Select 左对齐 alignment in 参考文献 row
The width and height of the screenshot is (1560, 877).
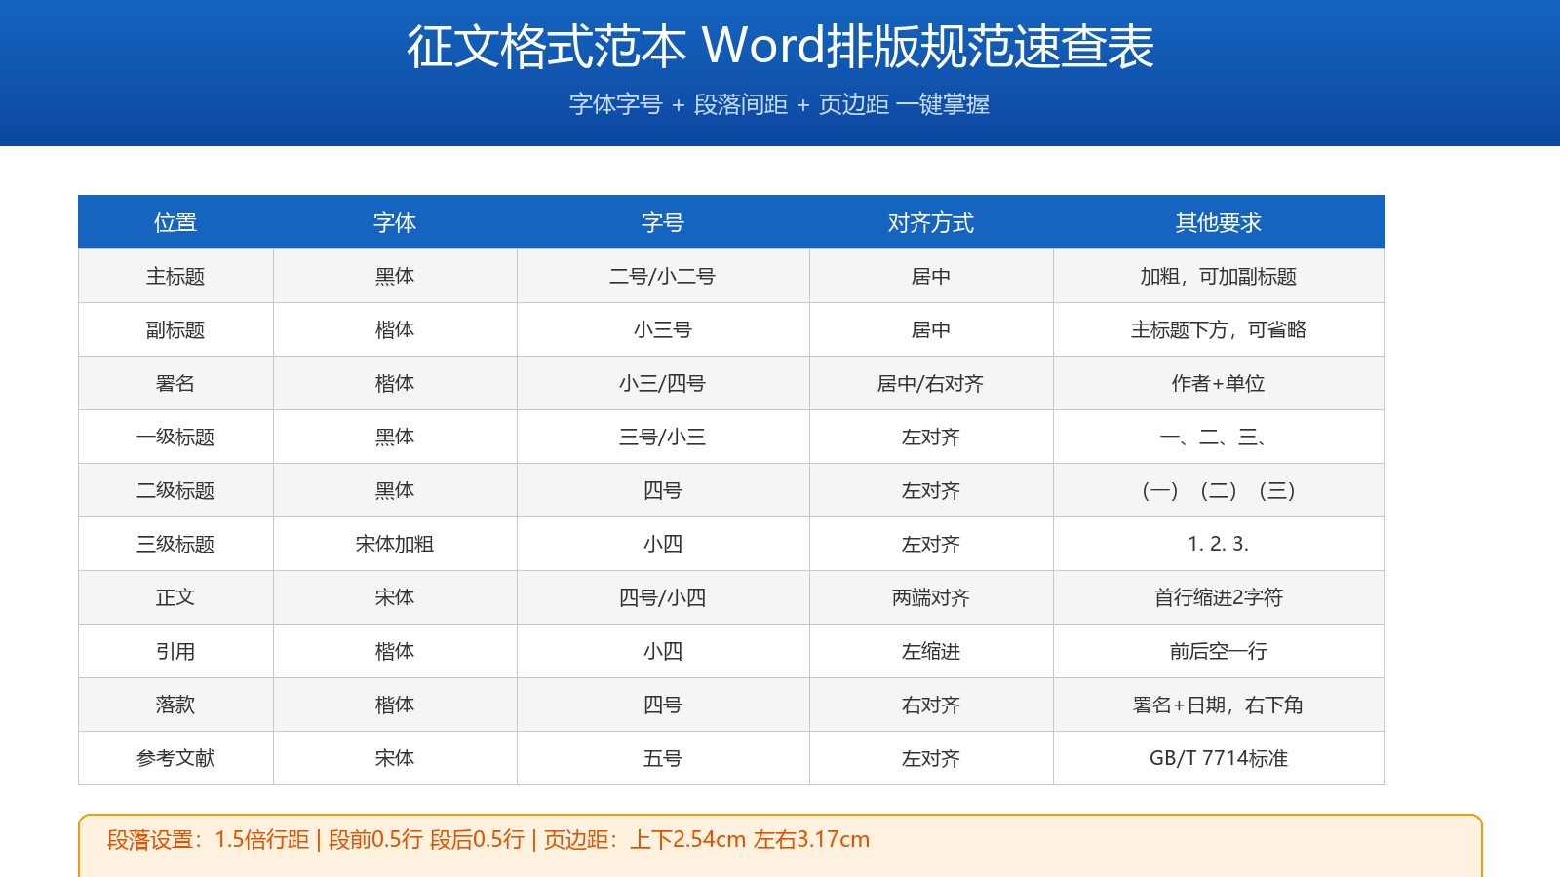pos(931,758)
